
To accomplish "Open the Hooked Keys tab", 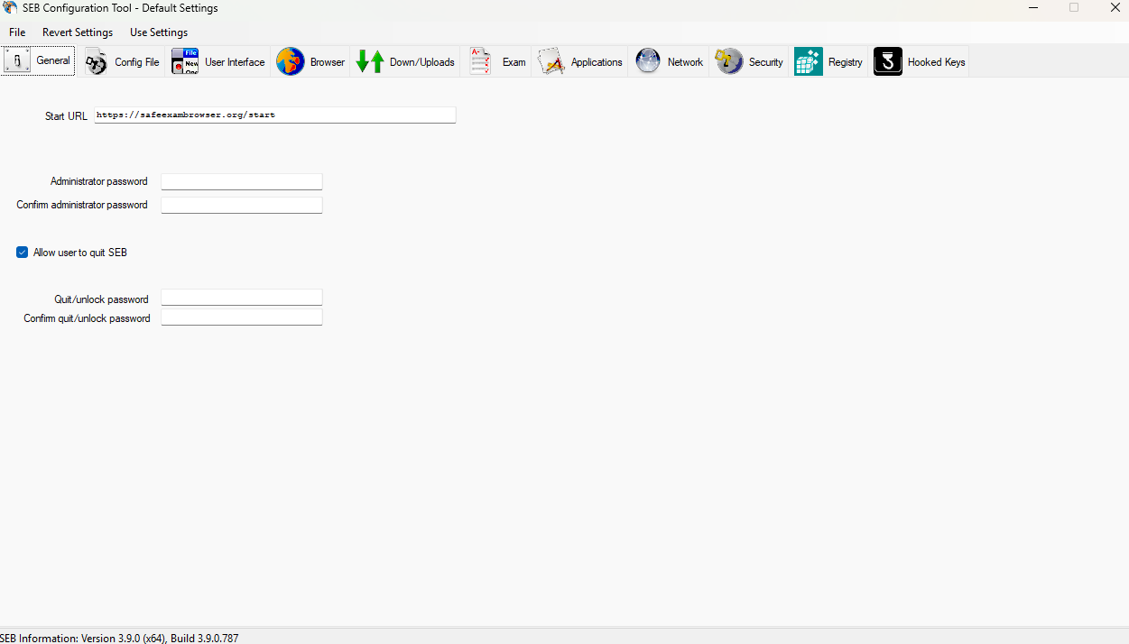I will (920, 61).
